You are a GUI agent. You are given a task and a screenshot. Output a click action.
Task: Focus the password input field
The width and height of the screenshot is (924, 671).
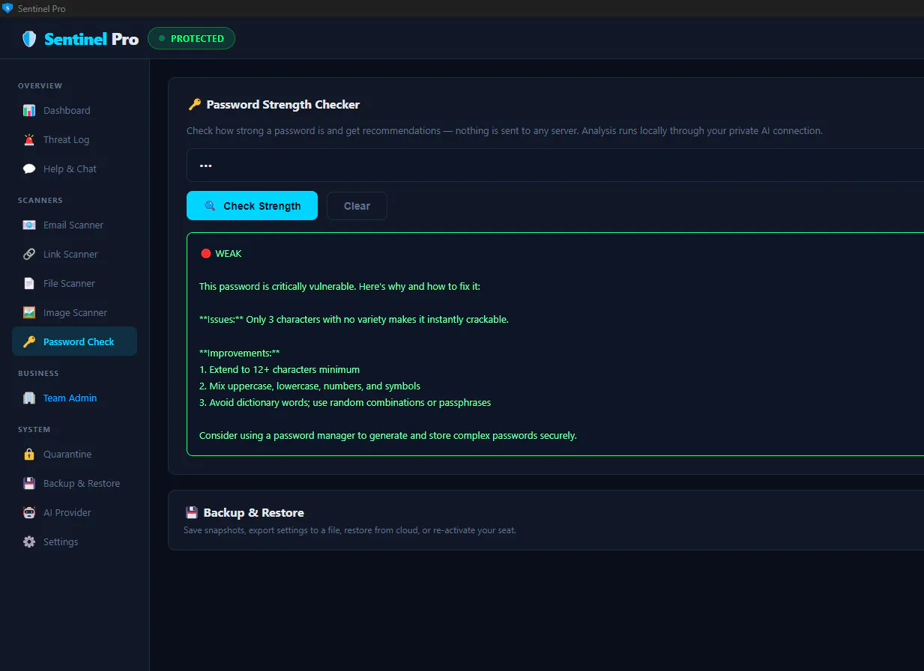click(x=555, y=166)
